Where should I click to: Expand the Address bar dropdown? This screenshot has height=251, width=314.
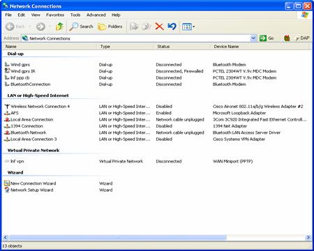pyautogui.click(x=253, y=38)
